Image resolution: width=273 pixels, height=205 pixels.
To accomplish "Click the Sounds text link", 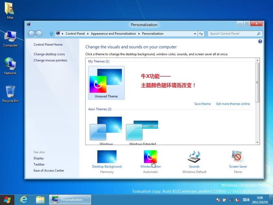I will (x=194, y=167).
